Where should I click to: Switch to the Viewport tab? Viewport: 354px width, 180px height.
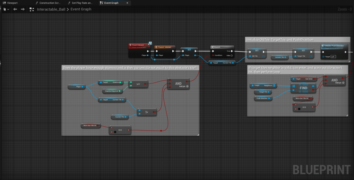point(10,3)
